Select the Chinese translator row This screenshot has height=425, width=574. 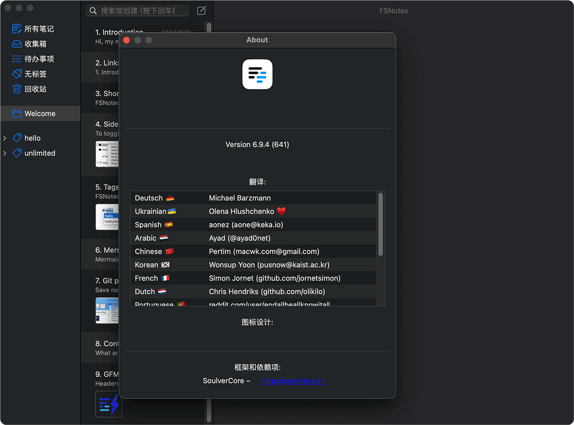(254, 251)
